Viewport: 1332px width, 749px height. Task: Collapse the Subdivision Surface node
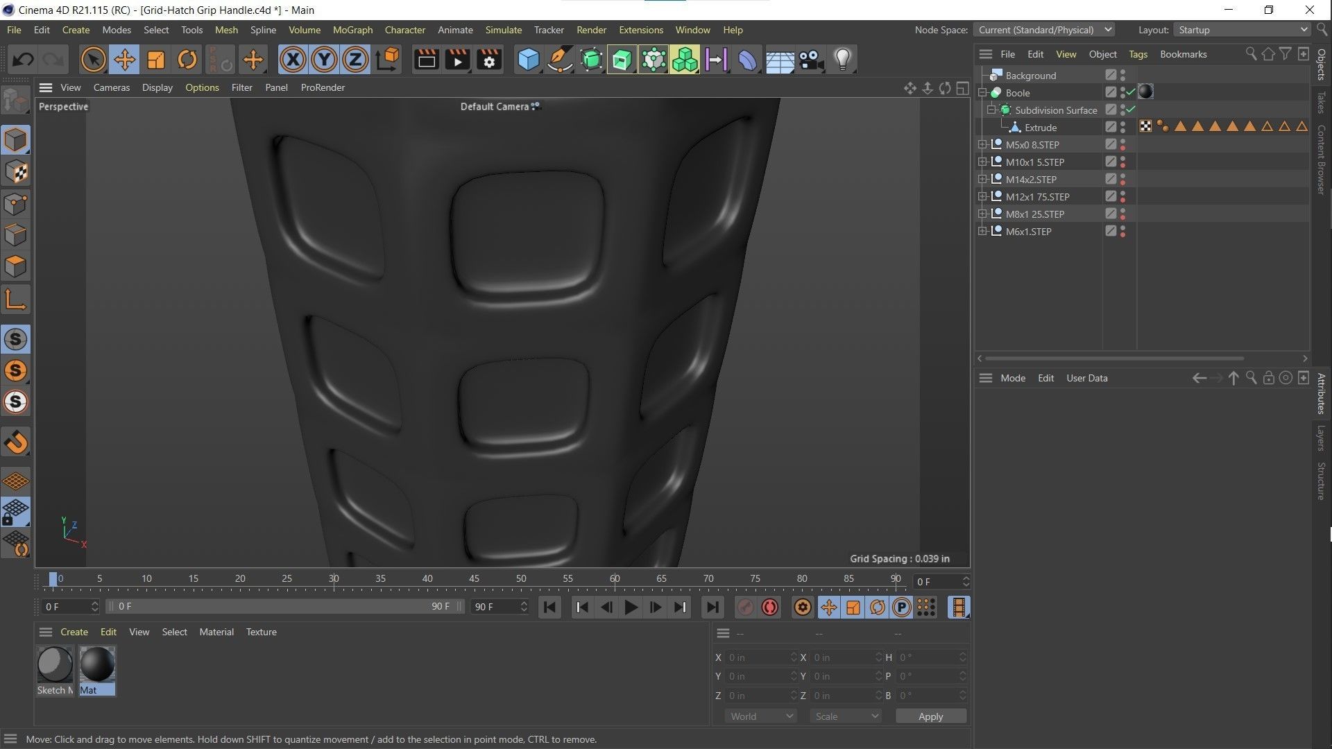pos(991,110)
